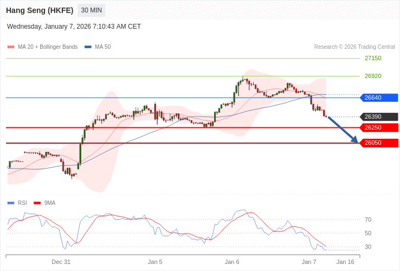Click the Jan 5 date marker
The width and height of the screenshot is (400, 271).
click(155, 262)
